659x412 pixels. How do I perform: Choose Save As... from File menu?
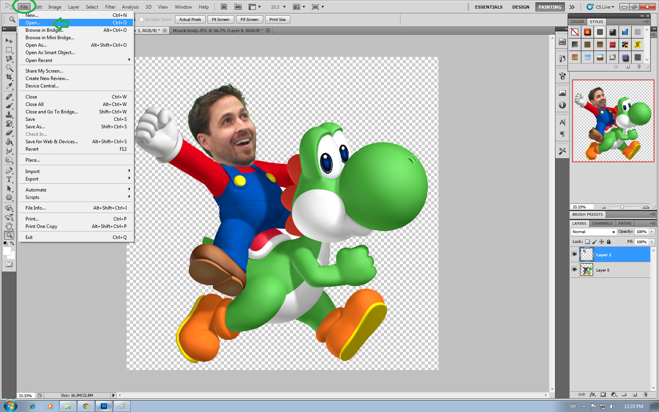[76, 126]
